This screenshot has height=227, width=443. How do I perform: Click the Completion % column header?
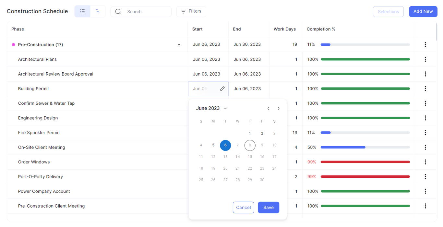point(321,29)
